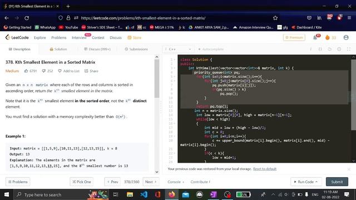Open the Amazon Interview Questions bookmark

click(253, 27)
